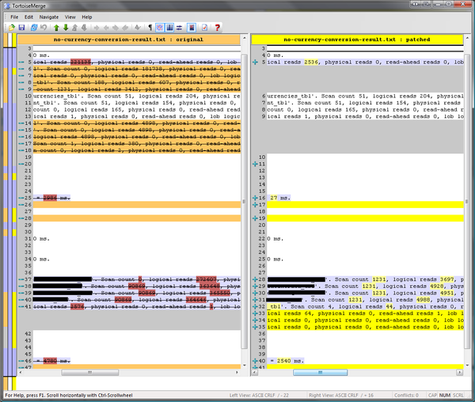Click right pane horizontal scrollbar right arrow
The height and width of the screenshot is (402, 475).
click(x=460, y=373)
